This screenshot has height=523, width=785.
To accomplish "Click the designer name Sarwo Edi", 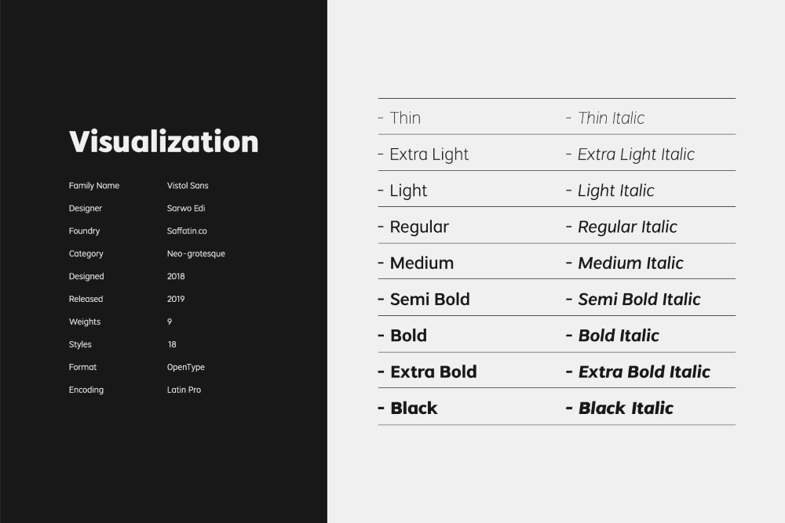I will 184,209.
